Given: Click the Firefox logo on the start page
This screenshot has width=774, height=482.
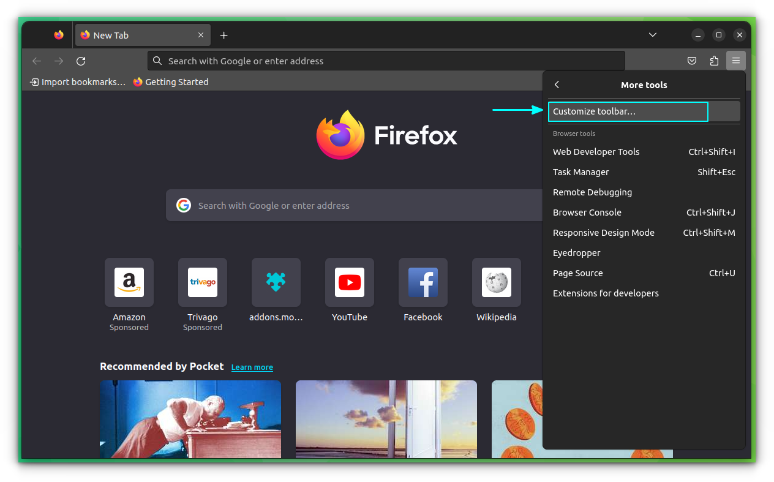Looking at the screenshot, I should coord(340,134).
